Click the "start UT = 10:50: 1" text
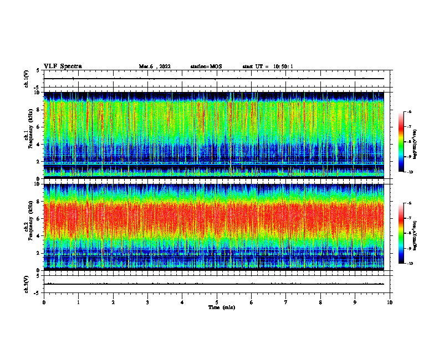 point(268,66)
